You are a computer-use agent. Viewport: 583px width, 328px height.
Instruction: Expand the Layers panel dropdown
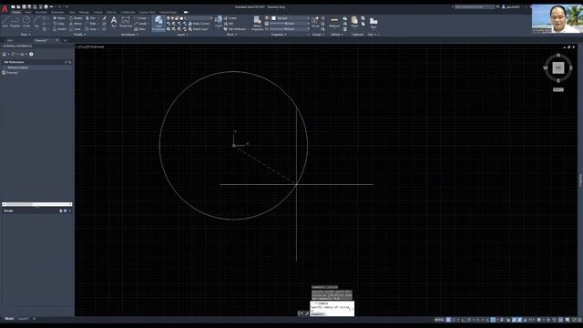(182, 35)
